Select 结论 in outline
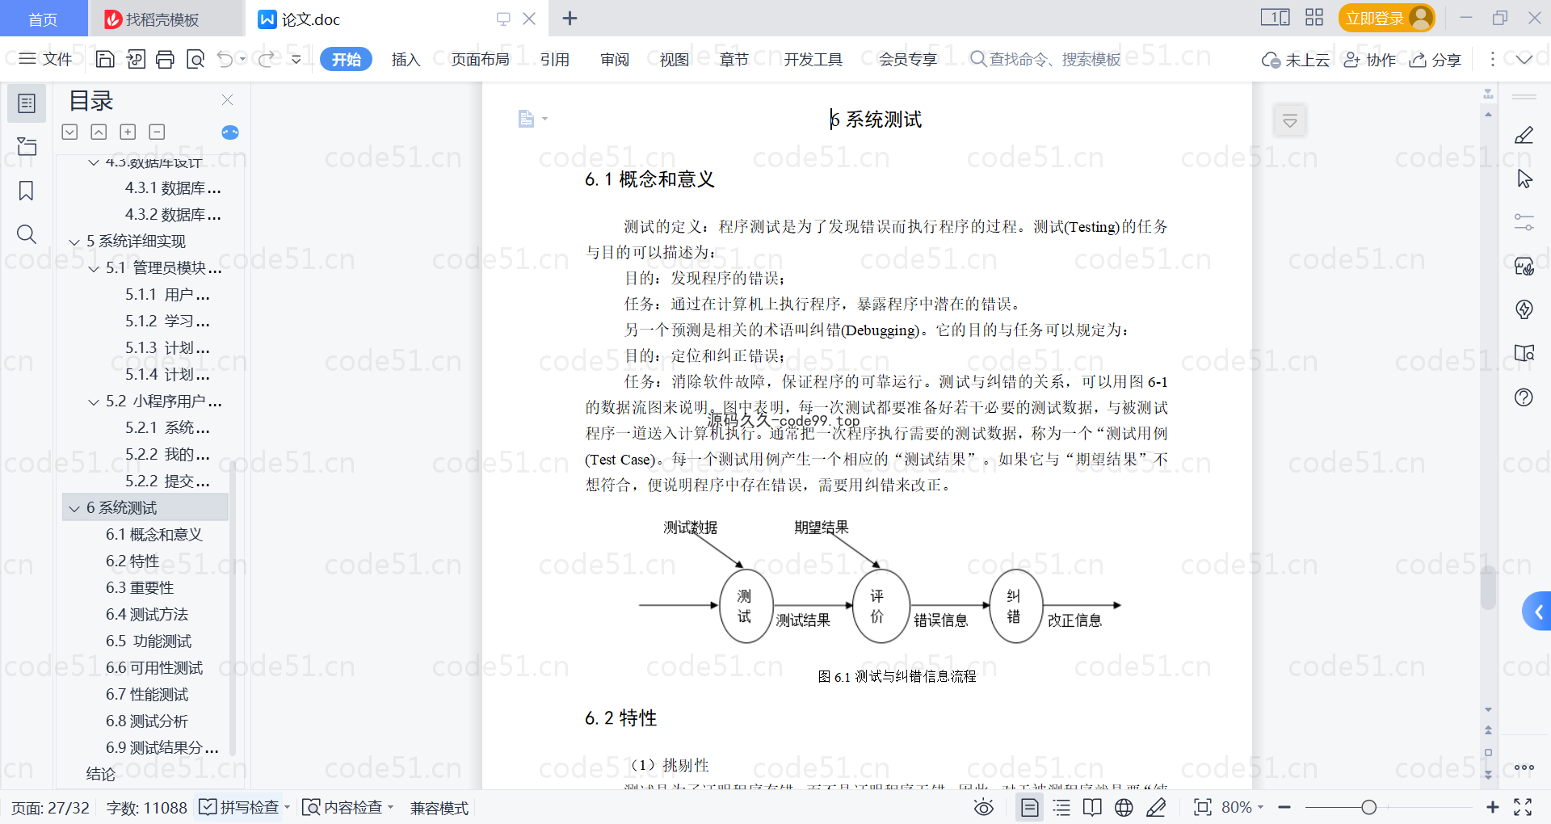1551x824 pixels. pyautogui.click(x=100, y=775)
